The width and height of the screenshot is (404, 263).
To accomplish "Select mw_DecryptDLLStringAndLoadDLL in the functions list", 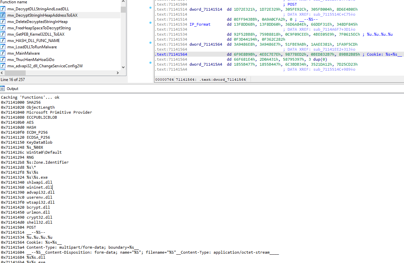I will [38, 9].
